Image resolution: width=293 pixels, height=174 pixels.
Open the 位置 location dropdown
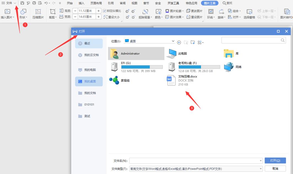[173, 41]
